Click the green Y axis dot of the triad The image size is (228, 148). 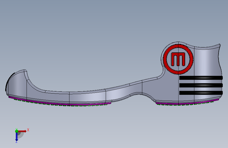[17, 131]
